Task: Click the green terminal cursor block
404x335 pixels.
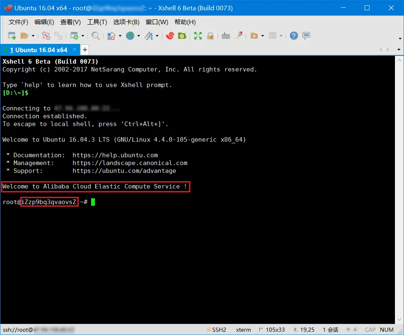Action: point(93,202)
